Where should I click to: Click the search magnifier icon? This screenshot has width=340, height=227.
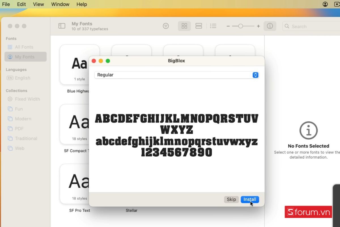287,26
